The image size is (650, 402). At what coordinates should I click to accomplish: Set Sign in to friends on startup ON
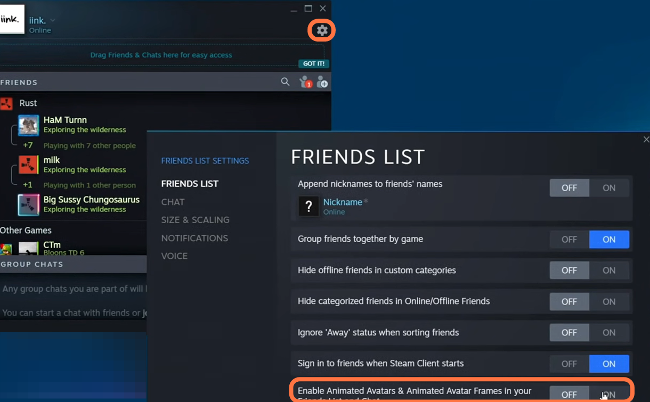tap(609, 364)
